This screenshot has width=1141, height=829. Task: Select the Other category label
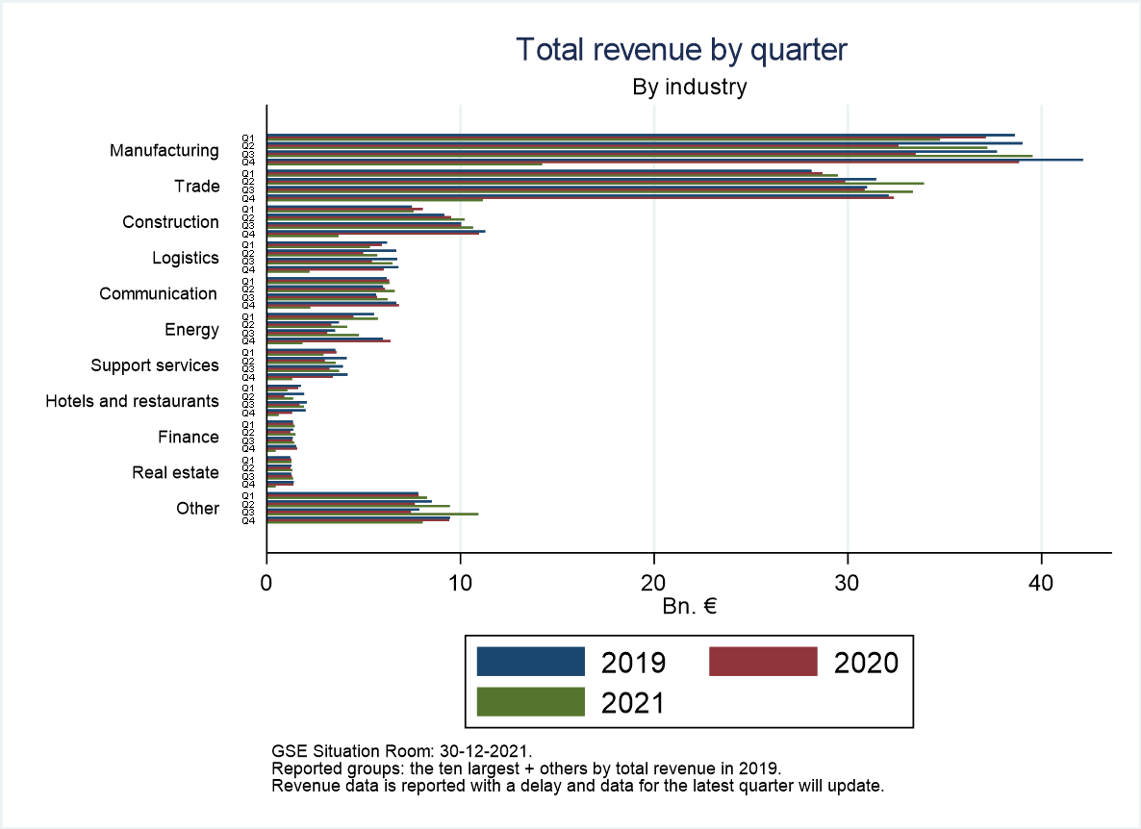point(197,509)
